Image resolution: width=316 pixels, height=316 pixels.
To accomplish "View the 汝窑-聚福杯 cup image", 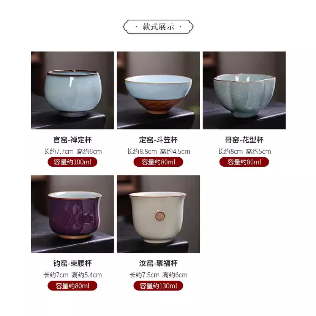I will click(158, 214).
